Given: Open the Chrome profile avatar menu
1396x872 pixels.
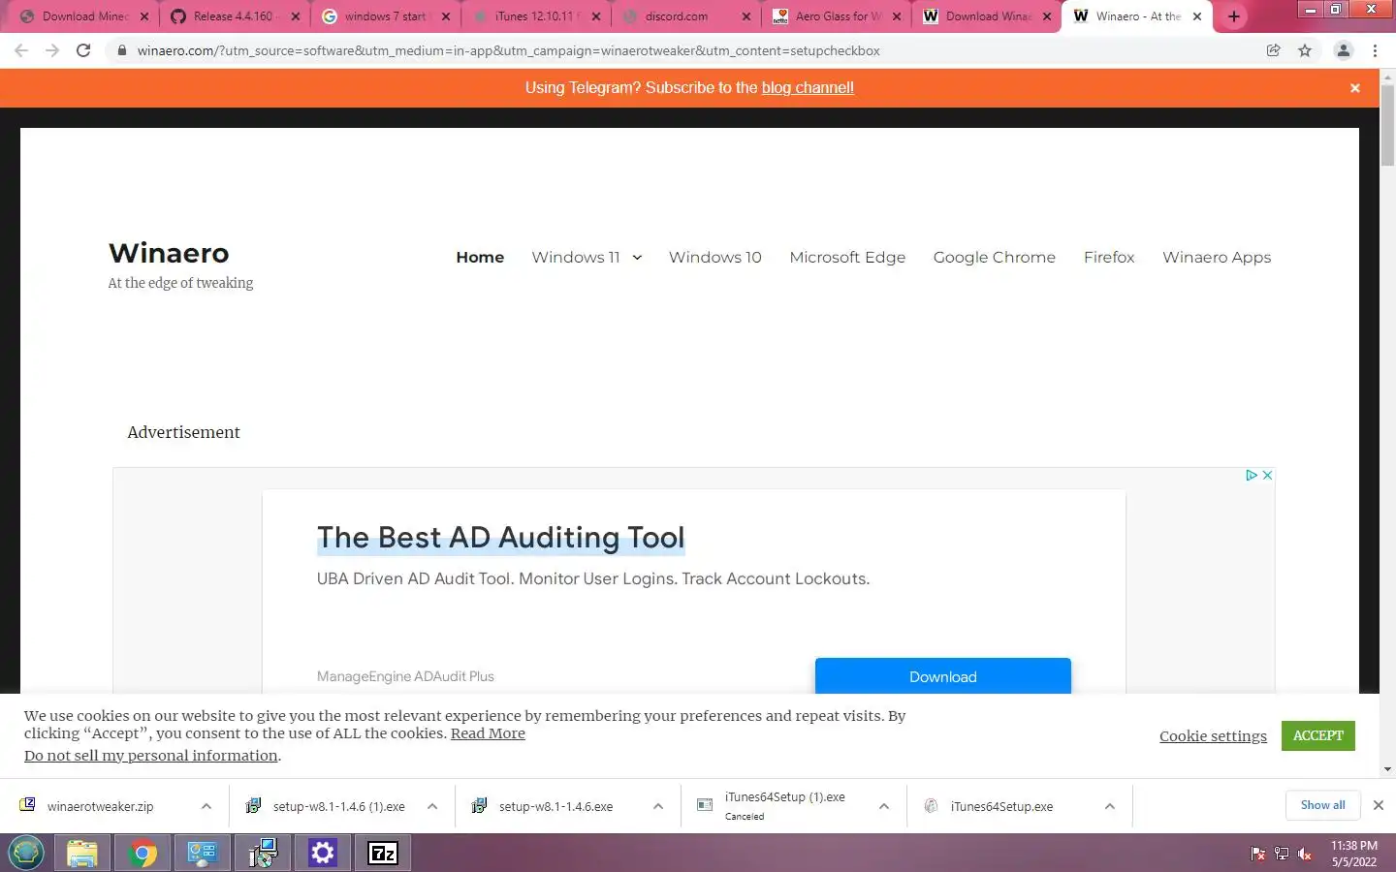Looking at the screenshot, I should (1344, 50).
